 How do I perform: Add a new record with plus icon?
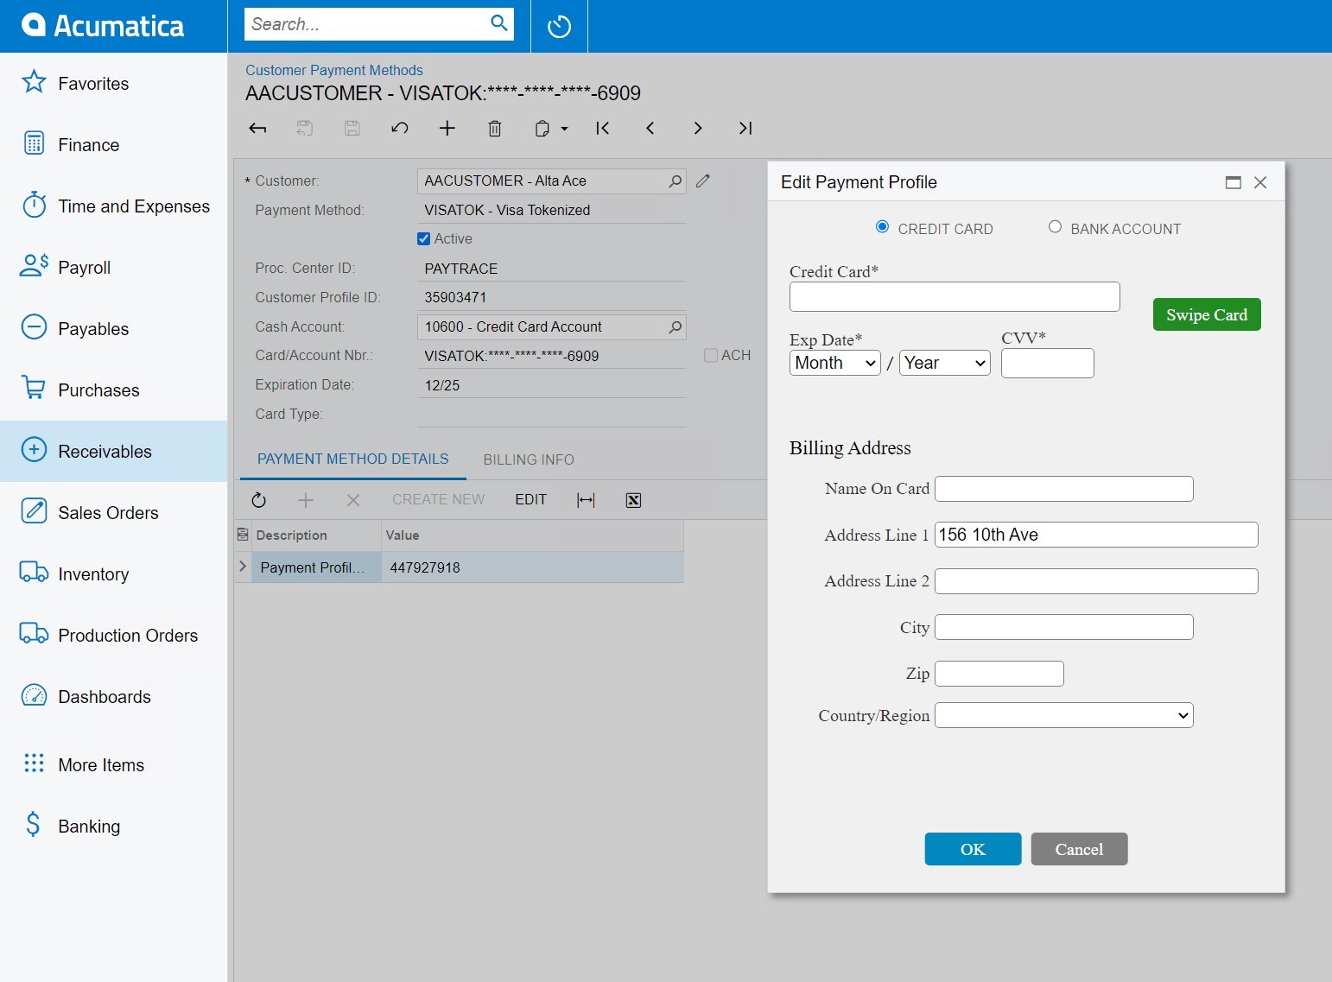(x=447, y=129)
